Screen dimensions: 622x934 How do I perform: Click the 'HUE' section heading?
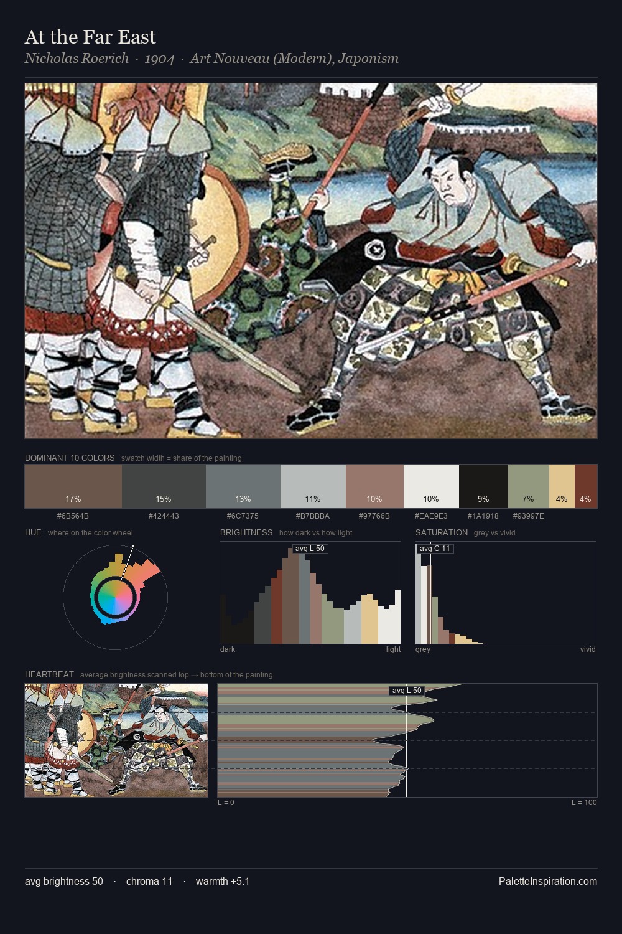coord(33,532)
